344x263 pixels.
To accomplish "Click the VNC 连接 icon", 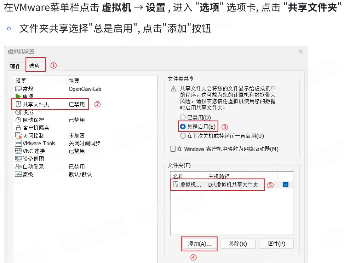I will click(18, 151).
